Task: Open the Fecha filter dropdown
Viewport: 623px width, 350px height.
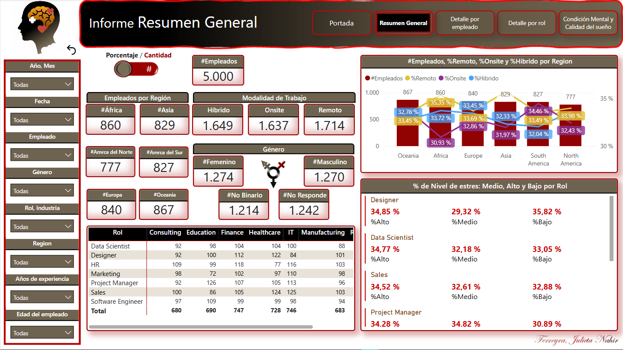Action: point(42,120)
